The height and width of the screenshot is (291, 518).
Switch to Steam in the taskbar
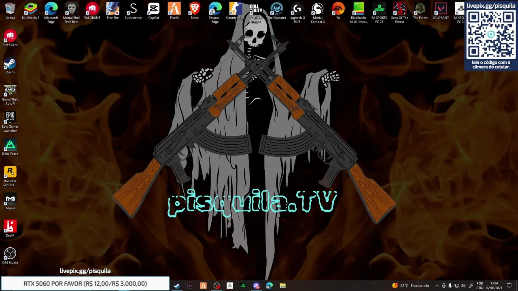click(x=177, y=286)
